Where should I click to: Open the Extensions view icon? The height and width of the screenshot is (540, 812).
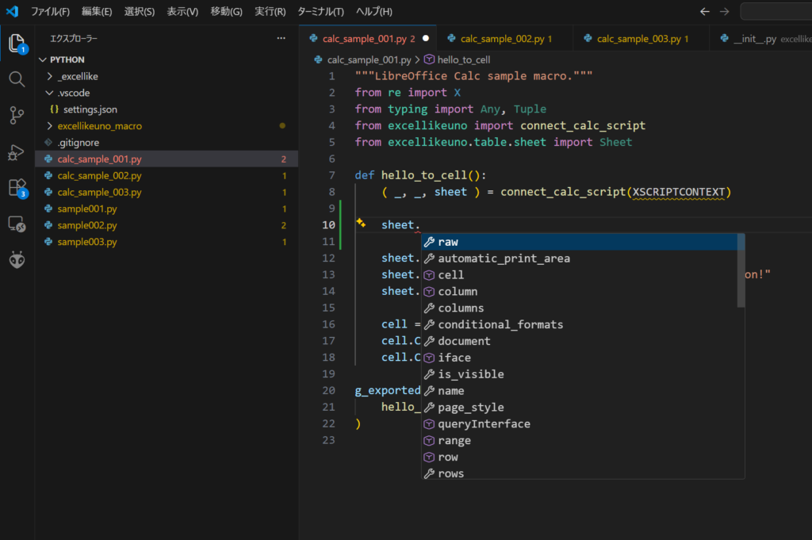click(17, 188)
